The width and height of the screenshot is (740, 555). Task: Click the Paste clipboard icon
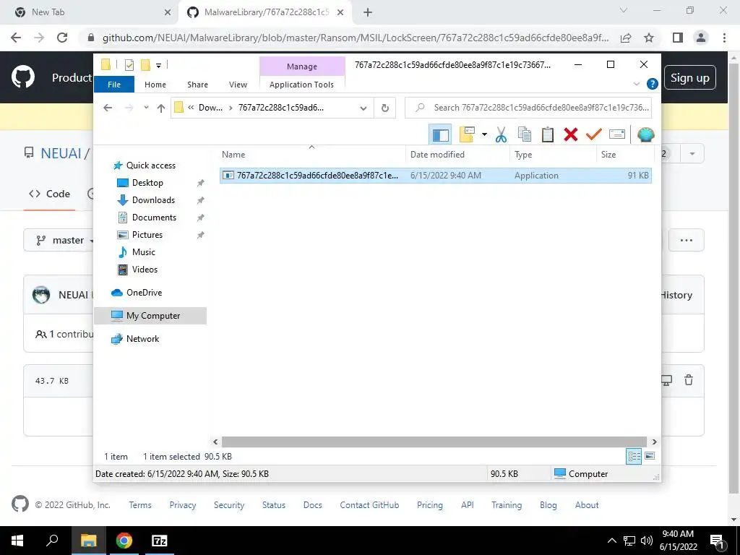click(x=548, y=135)
